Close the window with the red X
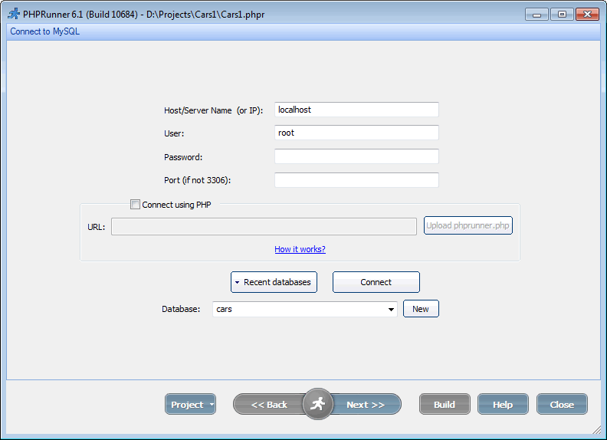The width and height of the screenshot is (607, 440). point(587,15)
